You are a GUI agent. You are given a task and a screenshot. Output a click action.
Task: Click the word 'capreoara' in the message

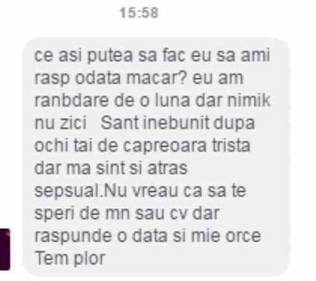tap(164, 146)
